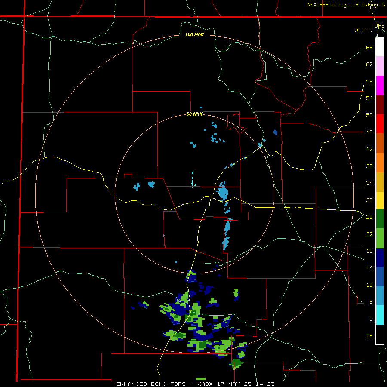Click the legend value '34'

coord(369,183)
